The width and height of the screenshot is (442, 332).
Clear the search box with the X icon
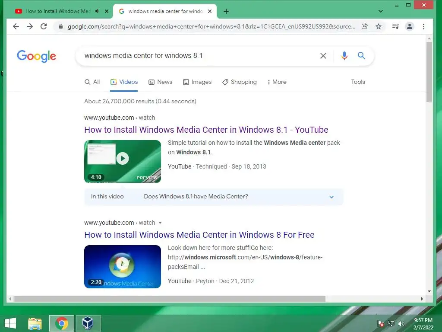323,56
